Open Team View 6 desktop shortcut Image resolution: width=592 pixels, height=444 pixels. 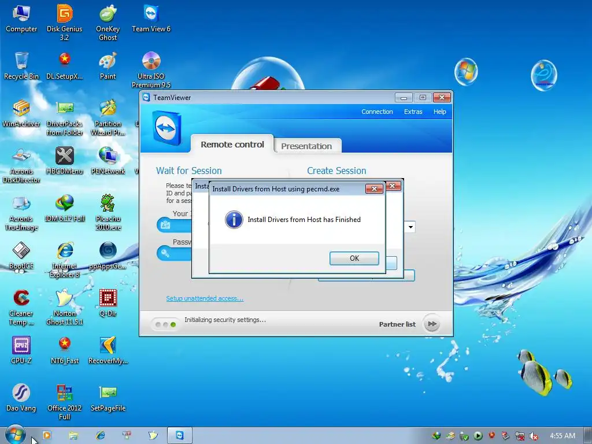pos(151,18)
